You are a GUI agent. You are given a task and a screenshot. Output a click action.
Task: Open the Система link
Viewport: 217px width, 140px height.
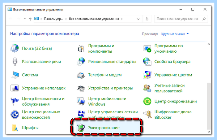30,75
